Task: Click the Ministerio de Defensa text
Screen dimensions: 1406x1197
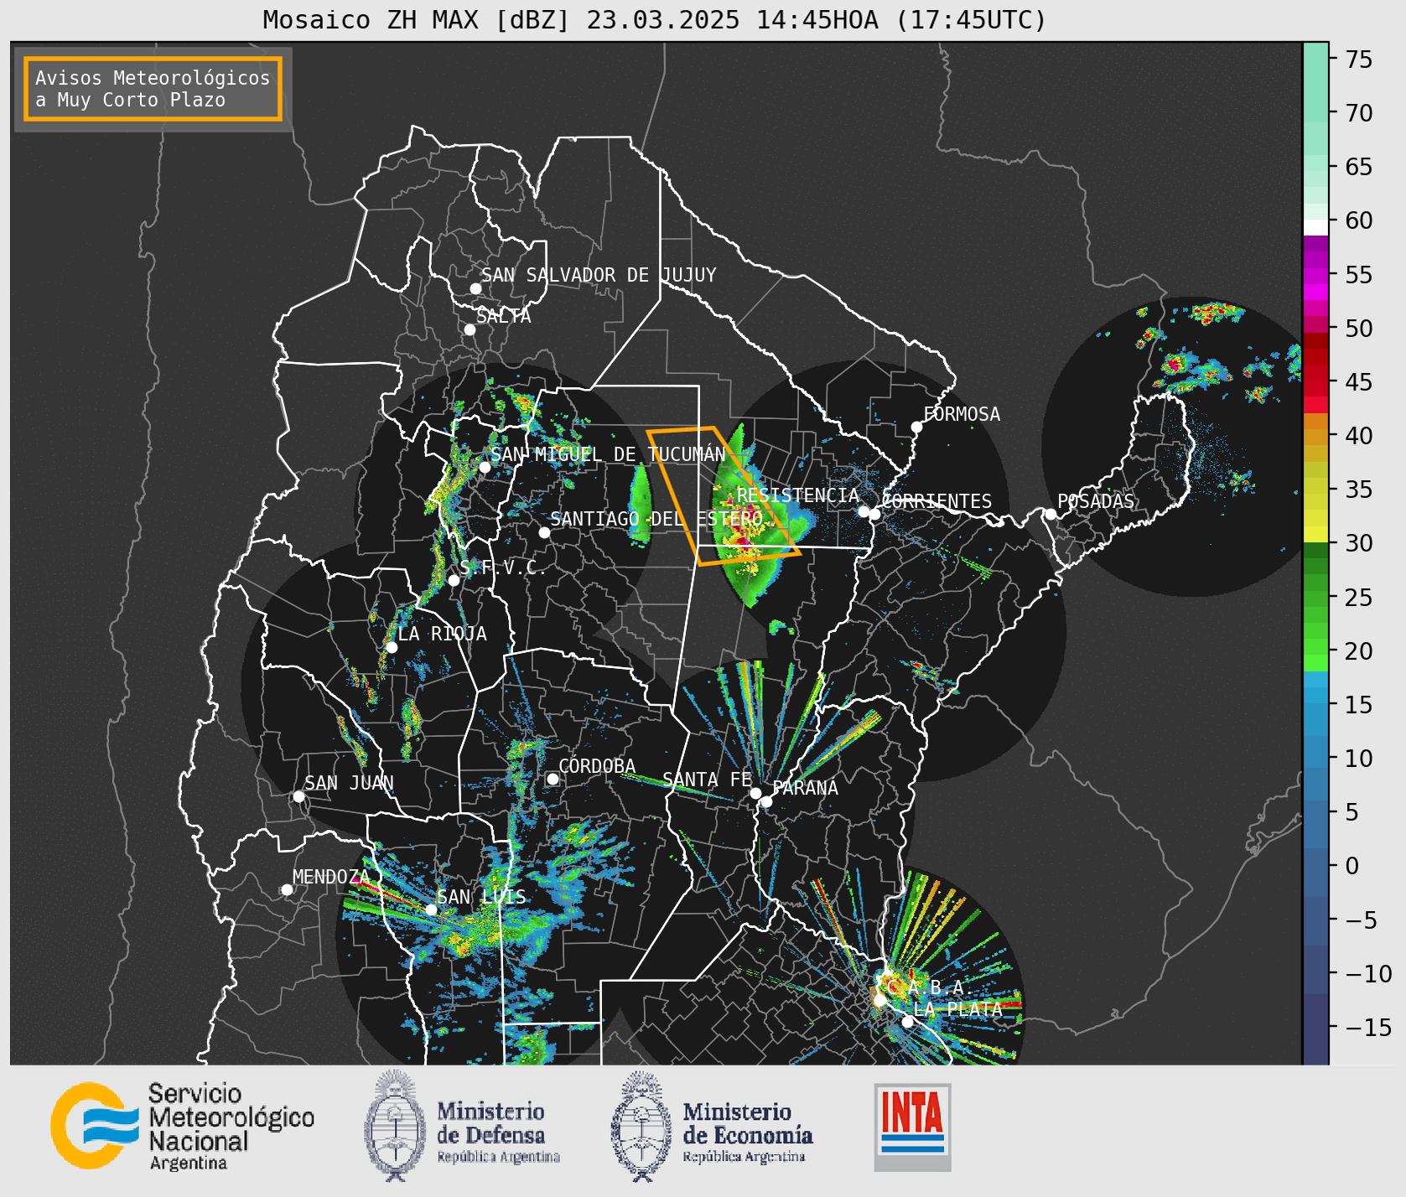Action: (498, 1131)
